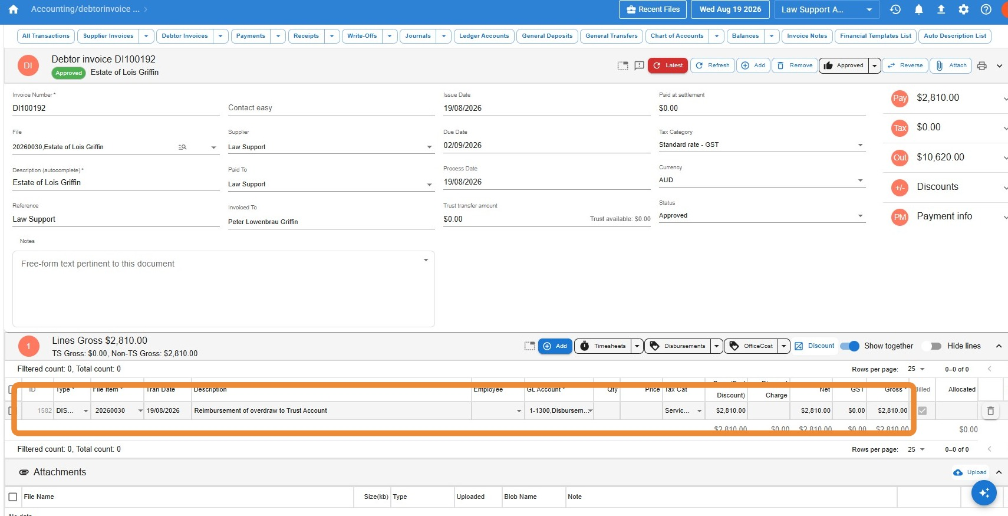Click the Invoice Number field
The height and width of the screenshot is (516, 1008).
point(116,108)
